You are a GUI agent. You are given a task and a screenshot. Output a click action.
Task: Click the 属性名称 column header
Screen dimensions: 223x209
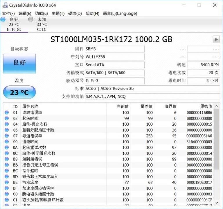click(x=64, y=107)
